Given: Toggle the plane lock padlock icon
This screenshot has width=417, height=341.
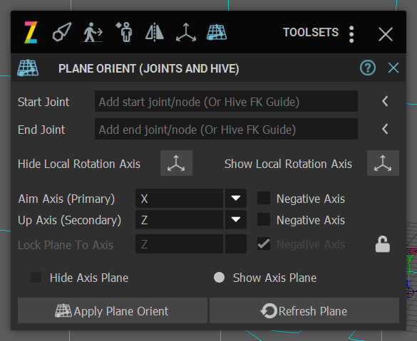Looking at the screenshot, I should coord(383,244).
